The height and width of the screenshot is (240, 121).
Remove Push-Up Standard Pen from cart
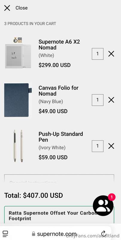(x=111, y=146)
